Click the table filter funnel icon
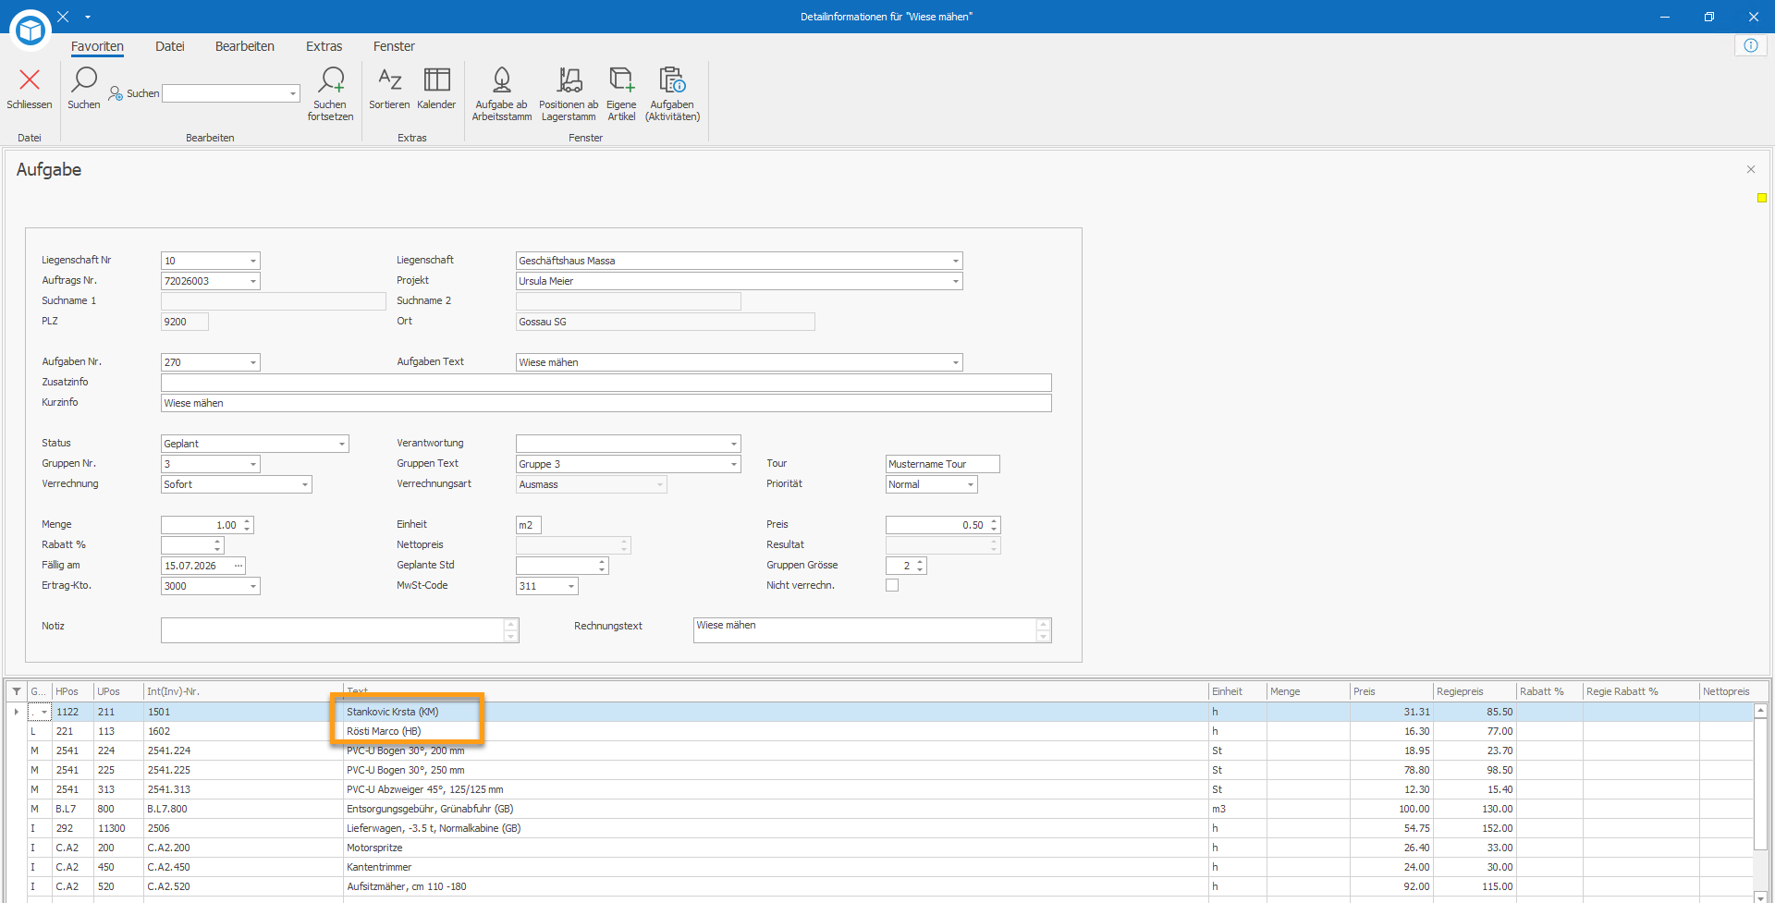1775x903 pixels. tap(17, 691)
